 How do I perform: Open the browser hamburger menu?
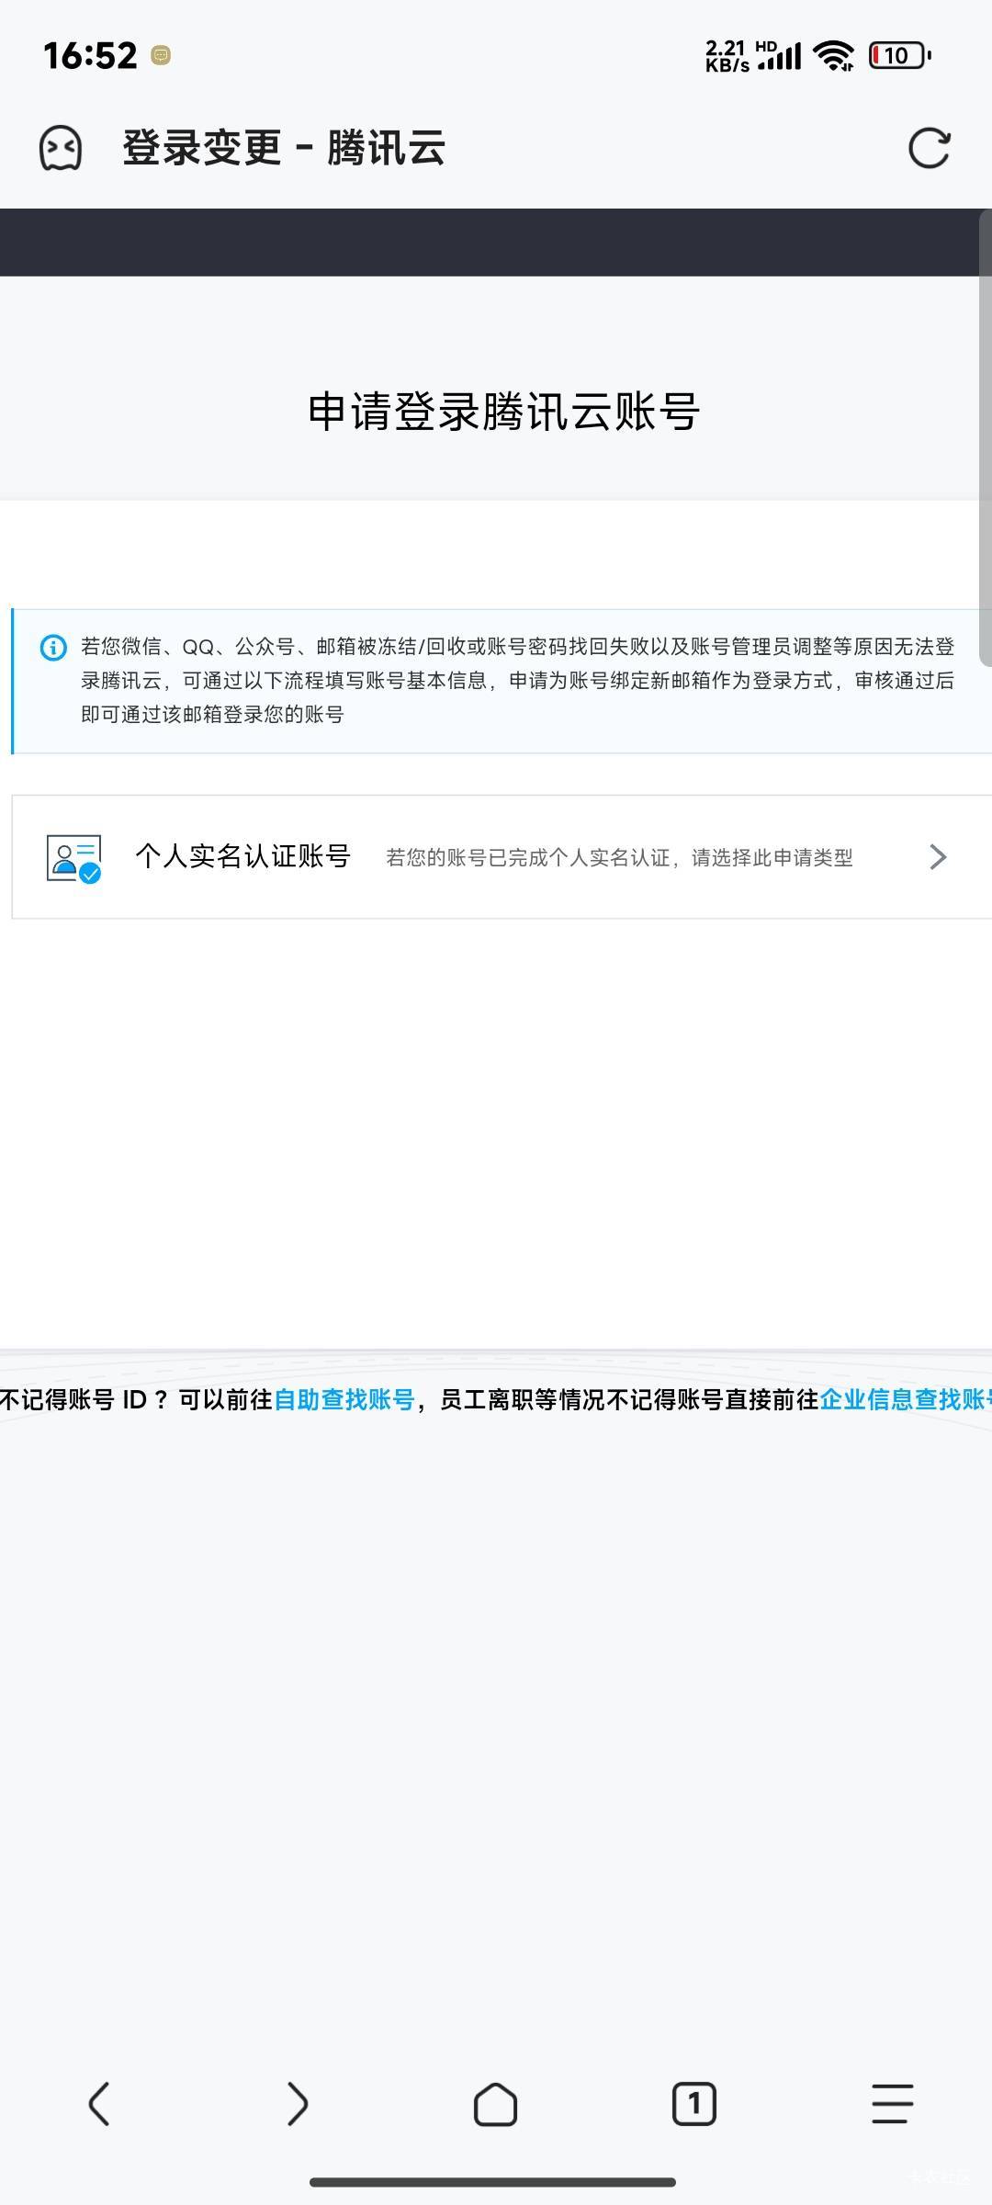click(893, 2104)
